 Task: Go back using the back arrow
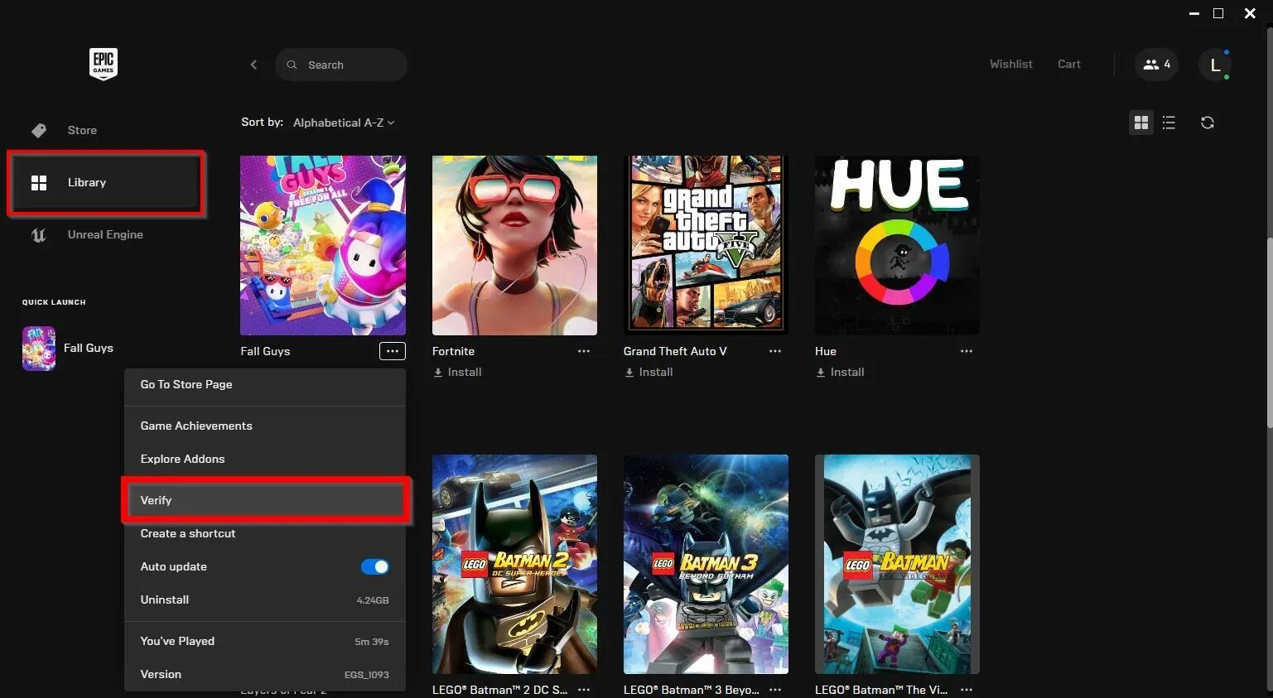point(253,65)
